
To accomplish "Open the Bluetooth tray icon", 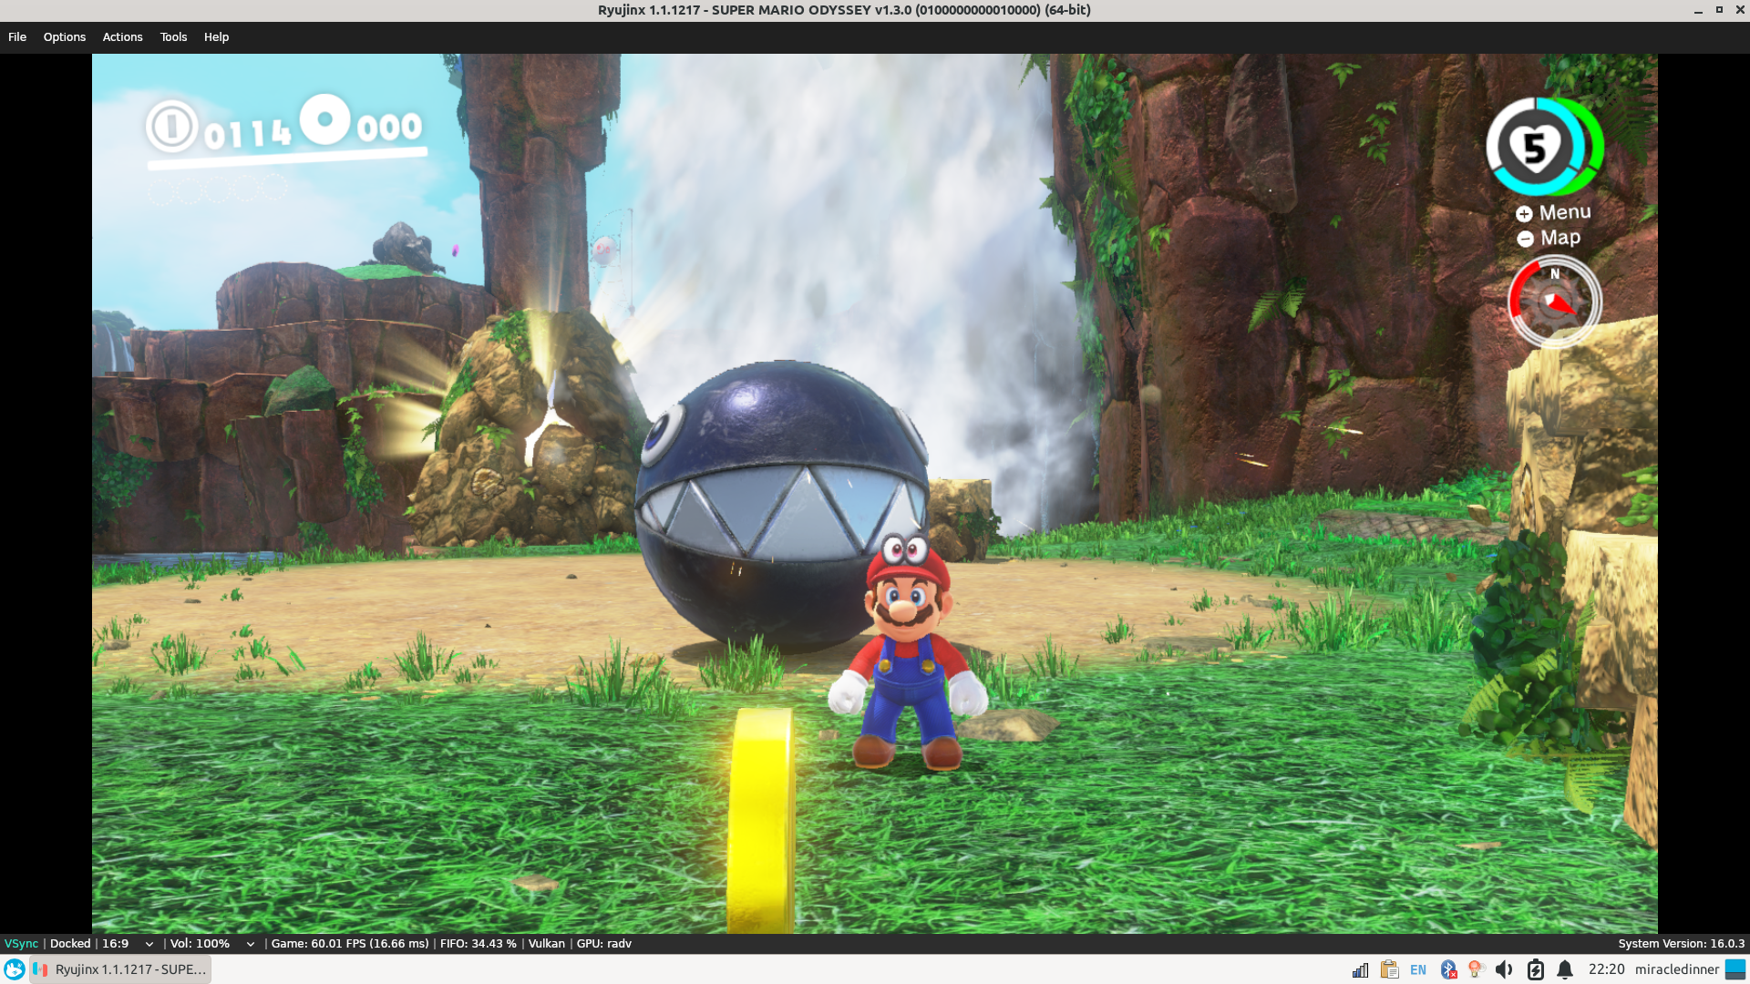I will pos(1448,969).
